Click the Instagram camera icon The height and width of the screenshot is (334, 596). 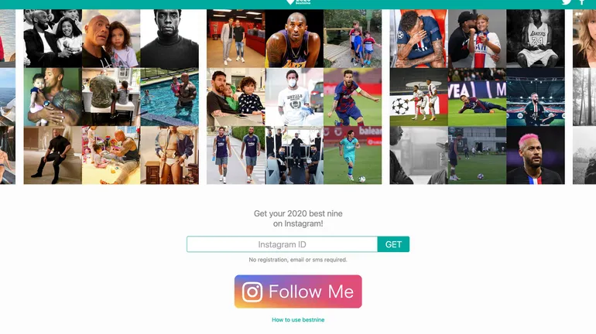pyautogui.click(x=252, y=292)
